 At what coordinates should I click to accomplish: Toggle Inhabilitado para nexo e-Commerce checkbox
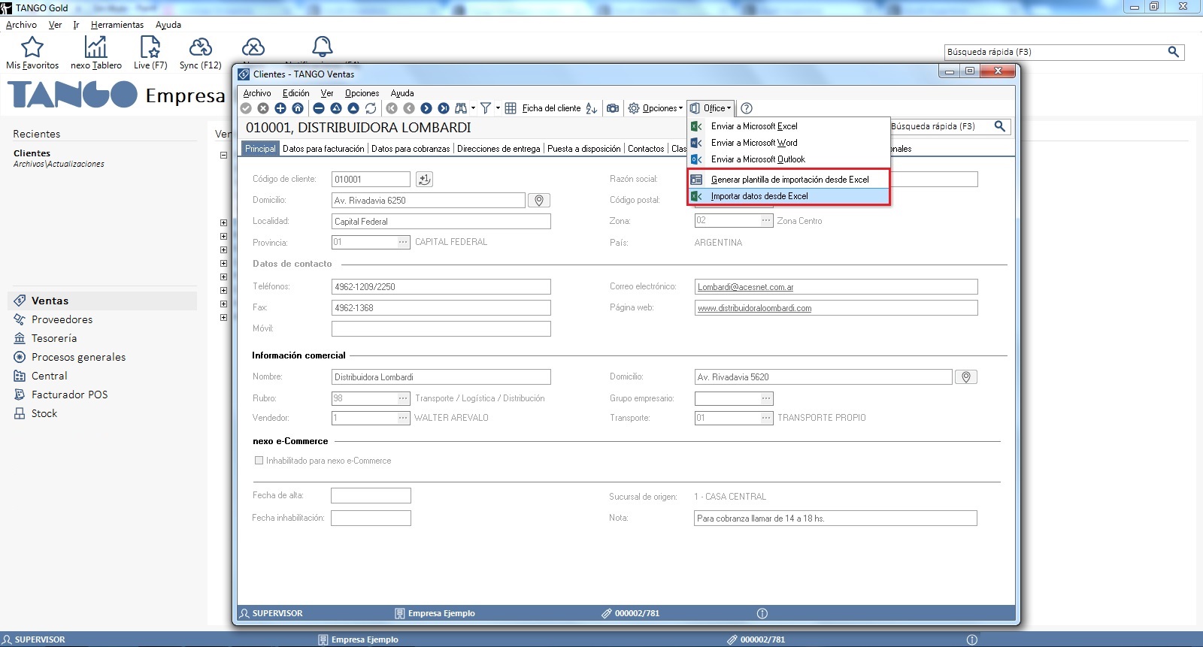coord(259,461)
